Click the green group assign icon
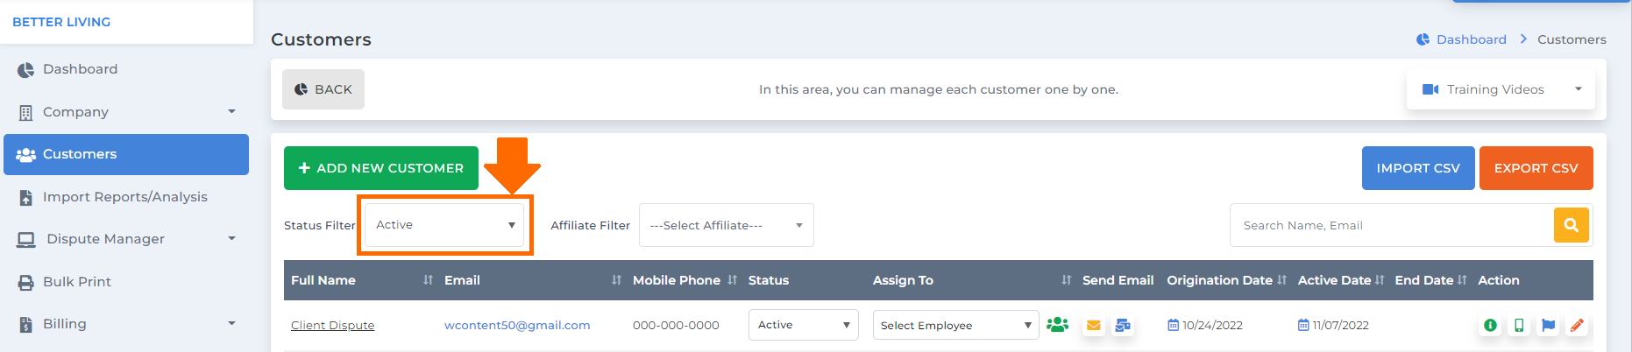The width and height of the screenshot is (1632, 352). (1058, 324)
